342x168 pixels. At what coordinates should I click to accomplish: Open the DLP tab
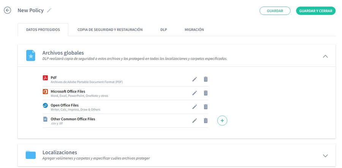163,30
